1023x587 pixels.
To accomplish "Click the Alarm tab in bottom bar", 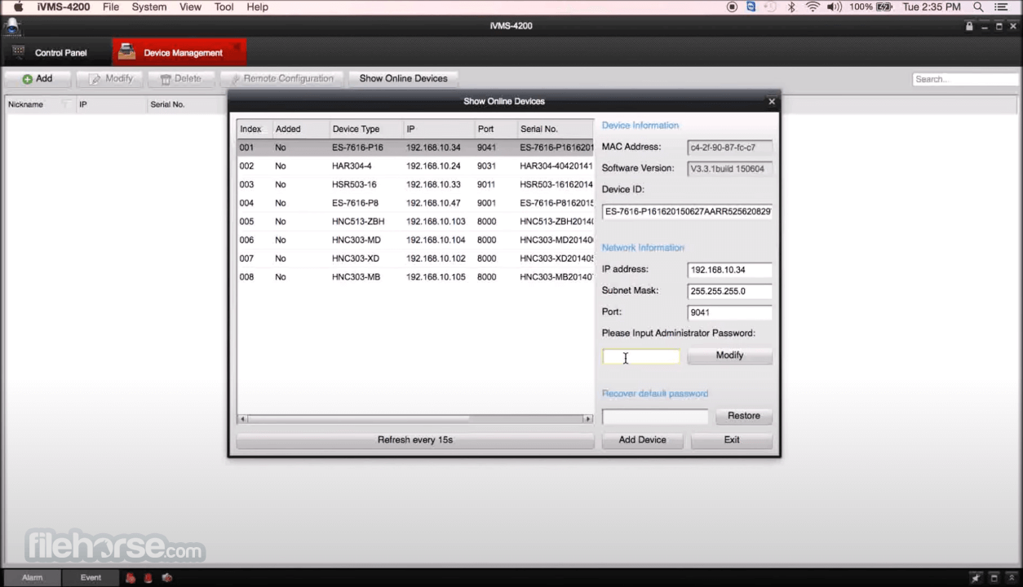I will (x=32, y=578).
